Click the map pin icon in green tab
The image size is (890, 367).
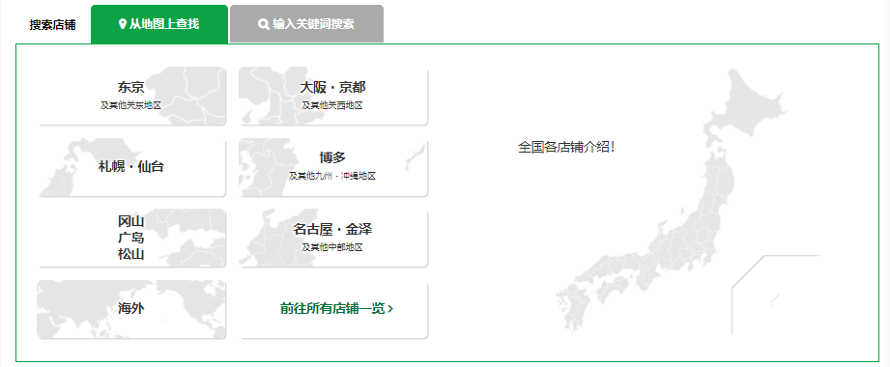[122, 24]
